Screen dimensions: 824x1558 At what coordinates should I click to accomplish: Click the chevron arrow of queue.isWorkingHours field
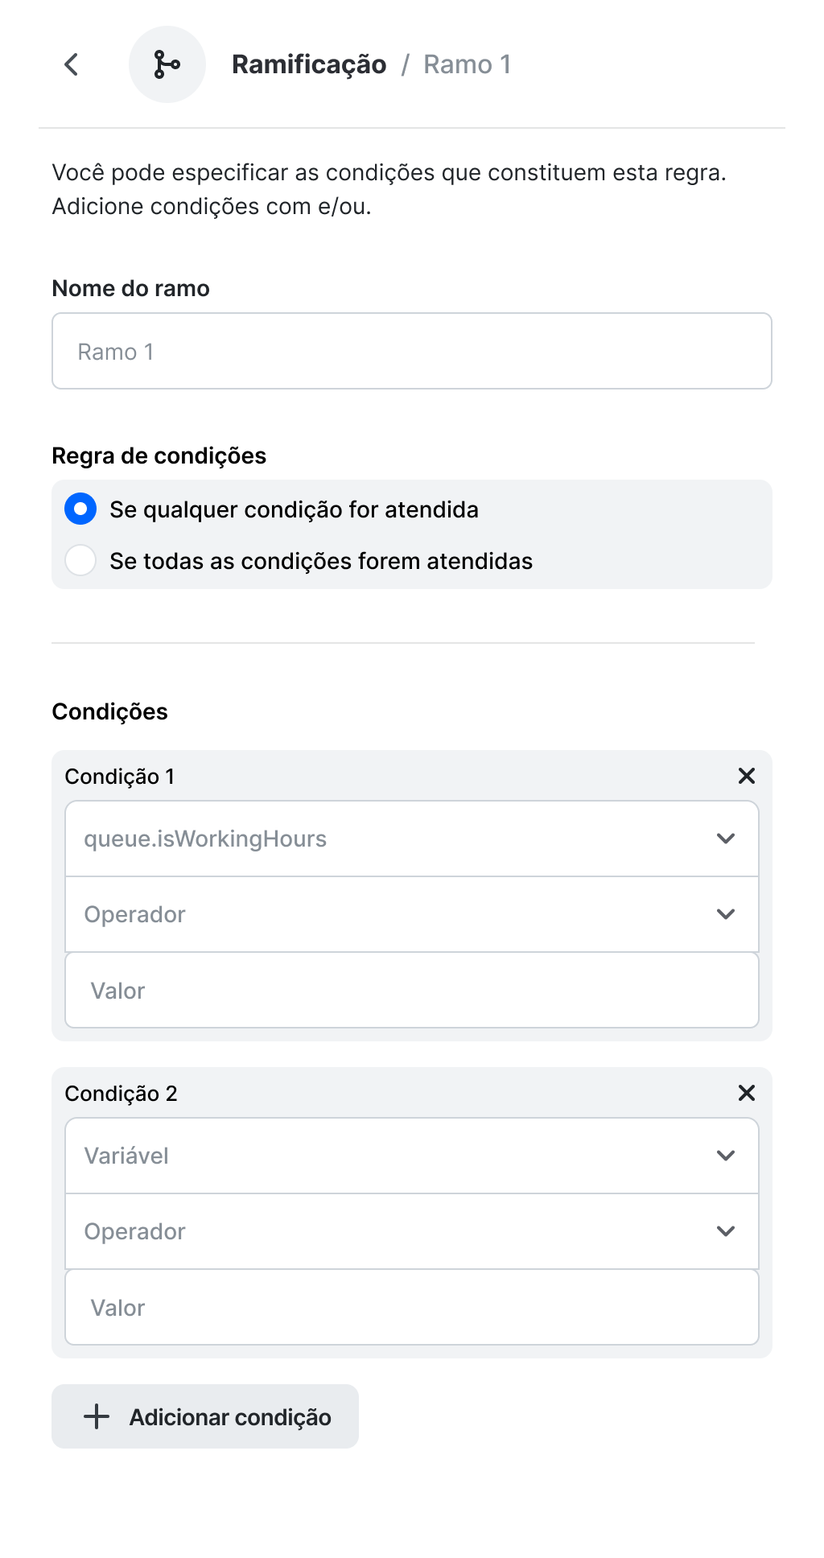pyautogui.click(x=726, y=839)
